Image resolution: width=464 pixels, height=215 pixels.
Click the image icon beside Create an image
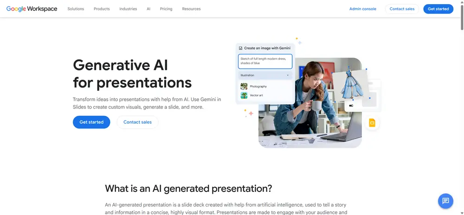point(240,48)
